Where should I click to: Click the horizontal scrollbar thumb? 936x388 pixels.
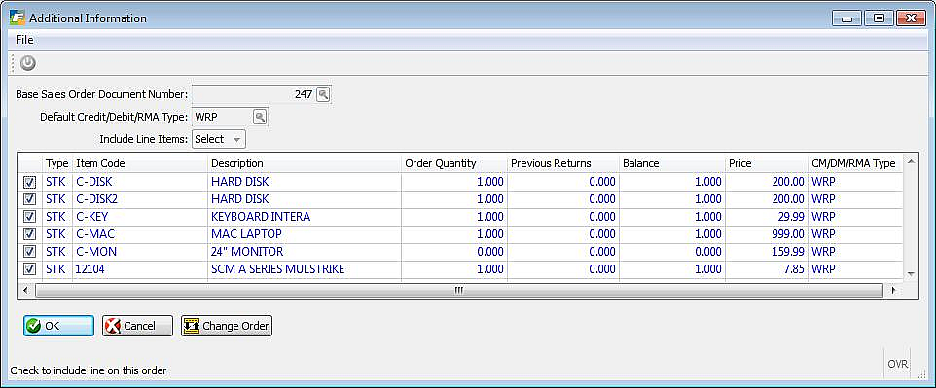click(x=458, y=290)
